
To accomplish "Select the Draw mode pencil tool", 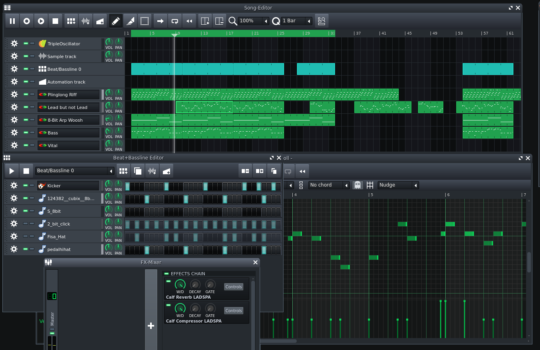I will (115, 21).
